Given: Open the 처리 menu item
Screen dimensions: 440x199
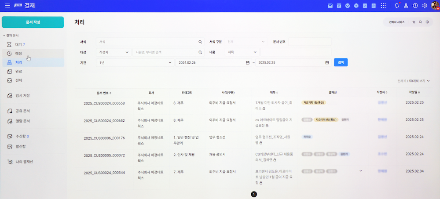Looking at the screenshot, I should [33, 62].
